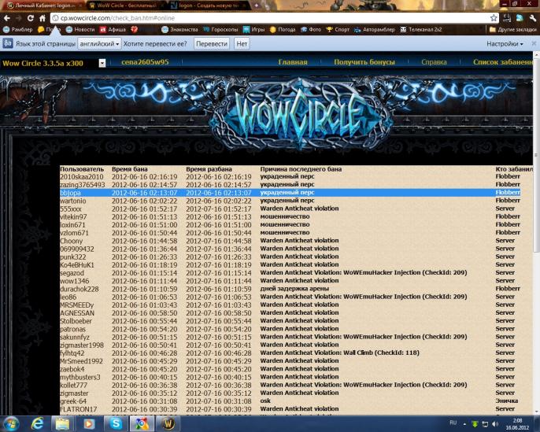The image size is (540, 432).
Task: Decline translation with the Нет button
Action: [x=242, y=44]
